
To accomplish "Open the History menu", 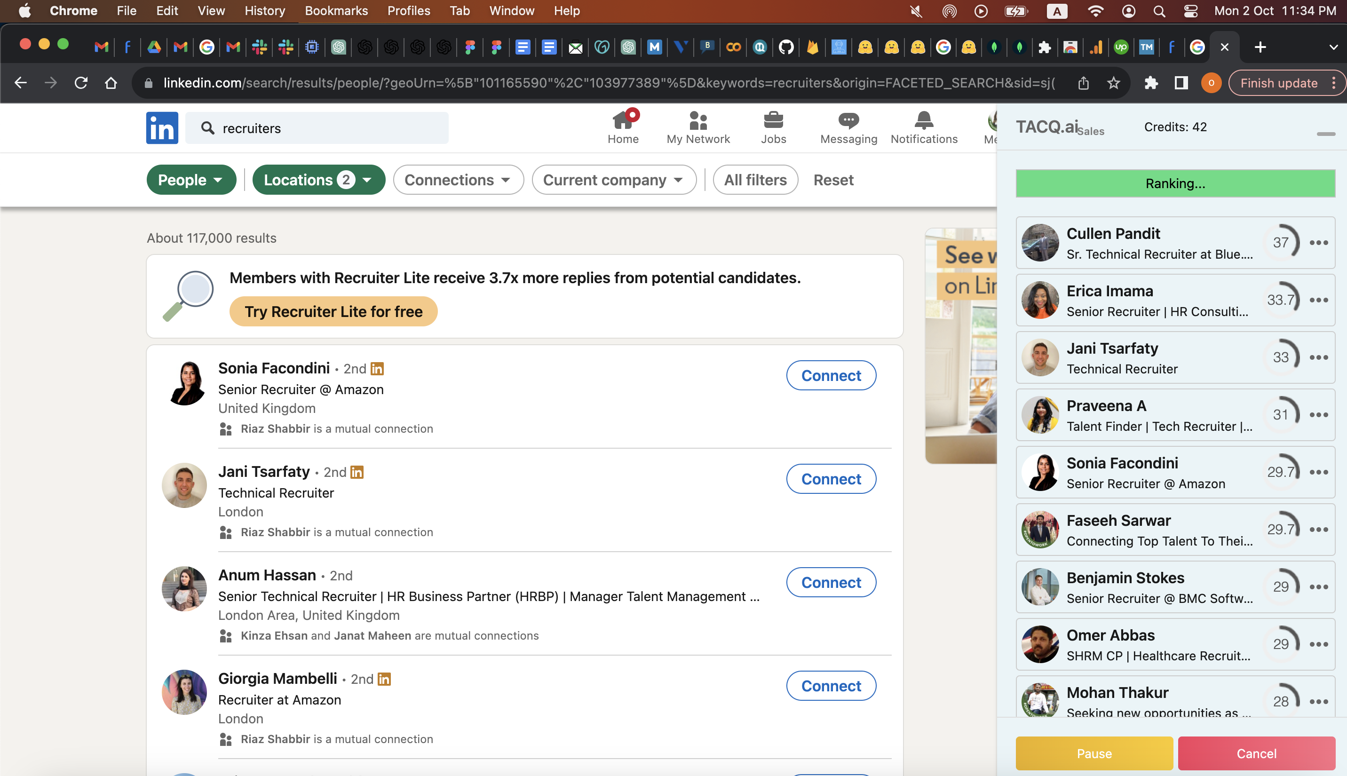I will 265,11.
